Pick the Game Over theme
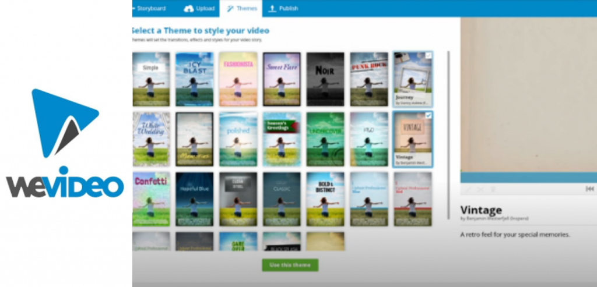 238,242
